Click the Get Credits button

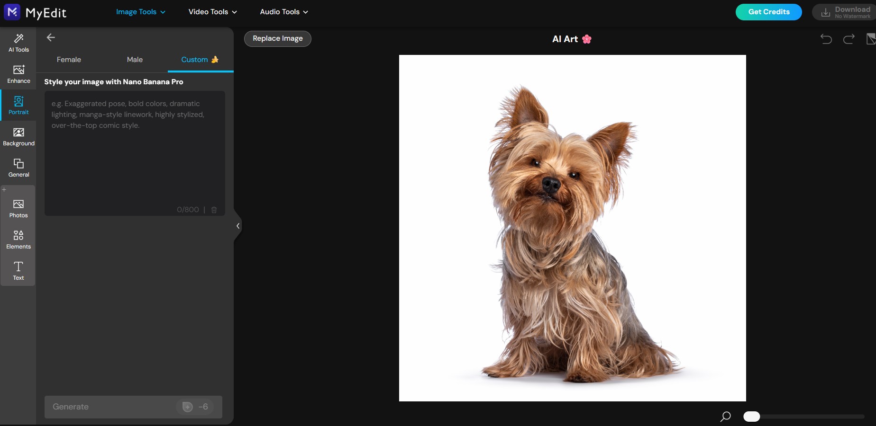pos(768,12)
